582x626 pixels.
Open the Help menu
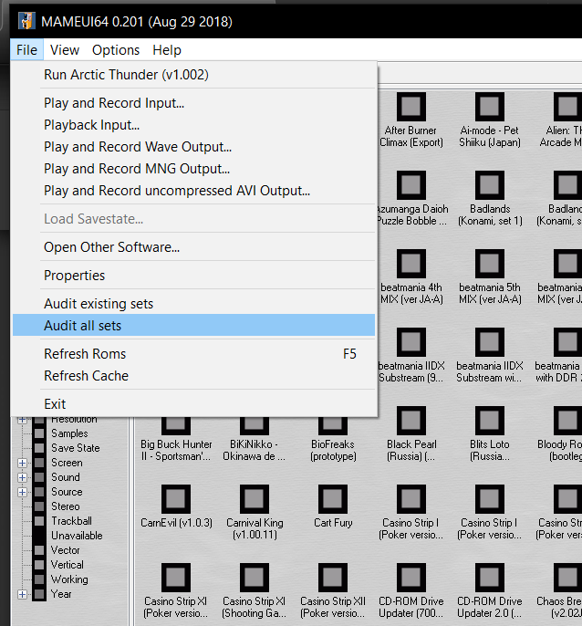click(167, 50)
